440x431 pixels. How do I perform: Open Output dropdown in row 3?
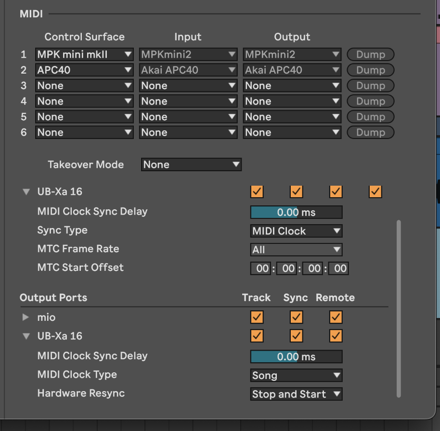pos(292,86)
